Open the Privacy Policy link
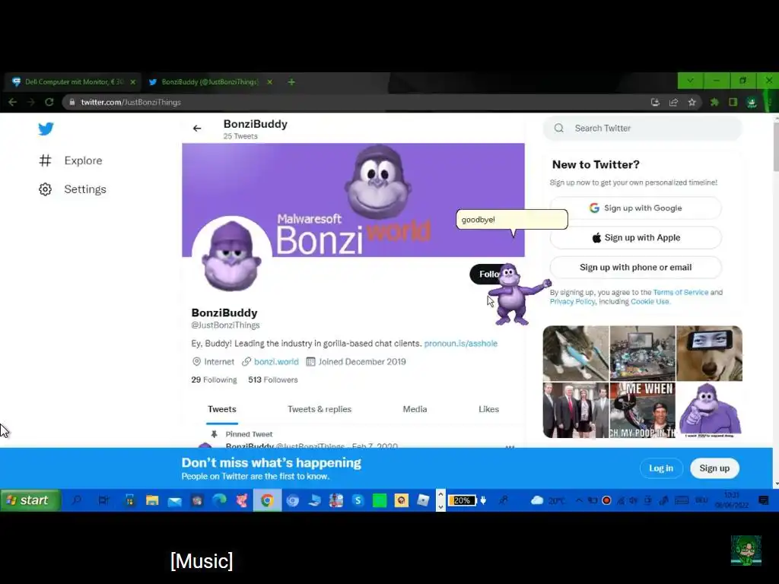 572,301
